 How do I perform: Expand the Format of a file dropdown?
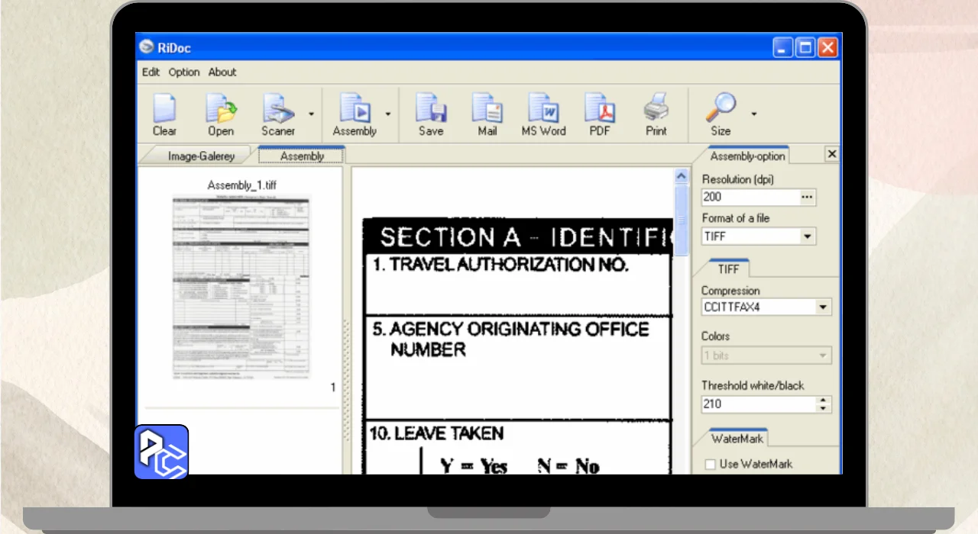[x=808, y=236]
